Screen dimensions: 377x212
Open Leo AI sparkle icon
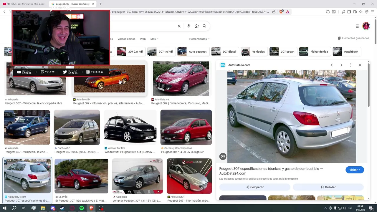click(361, 12)
